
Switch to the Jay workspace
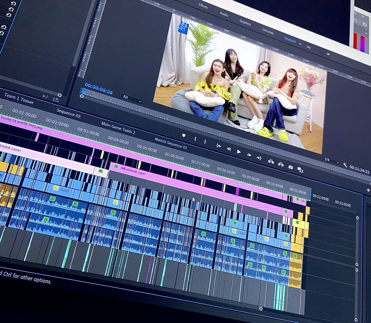point(309,47)
